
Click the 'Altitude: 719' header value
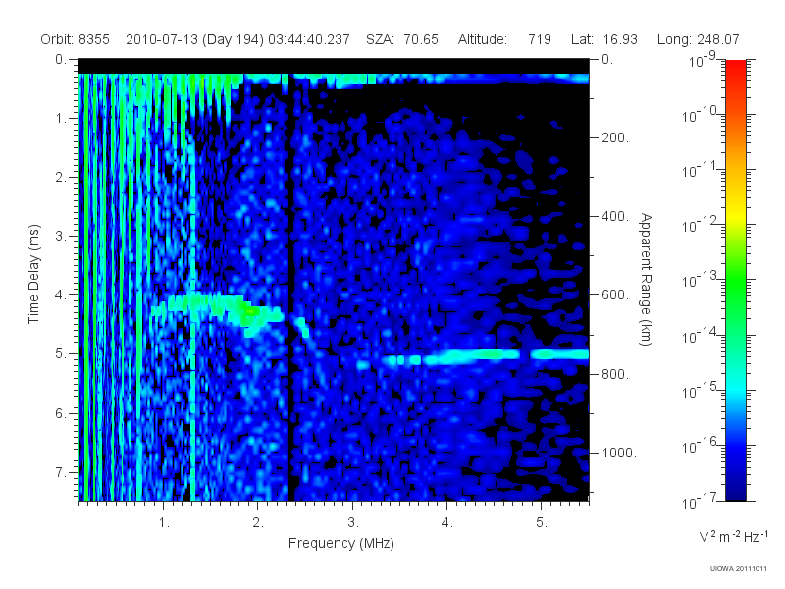504,39
